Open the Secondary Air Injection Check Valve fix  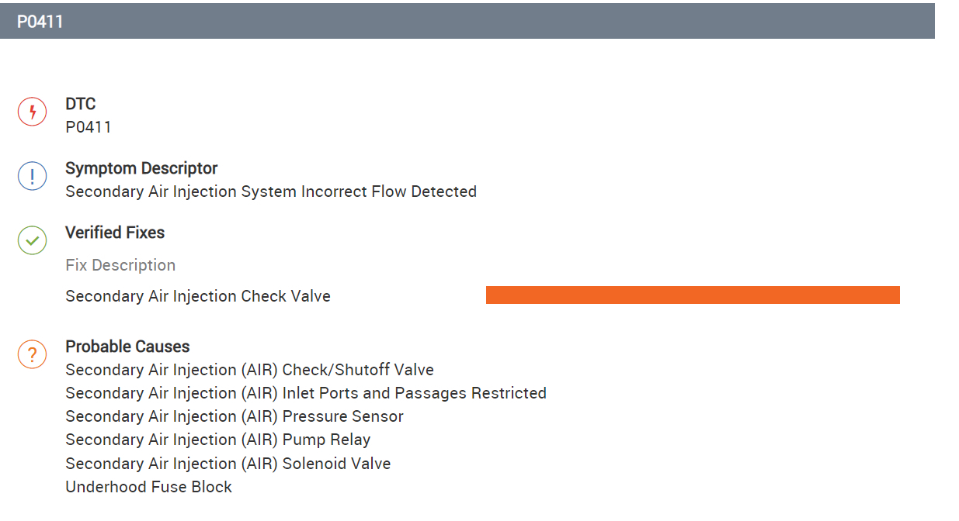[198, 296]
